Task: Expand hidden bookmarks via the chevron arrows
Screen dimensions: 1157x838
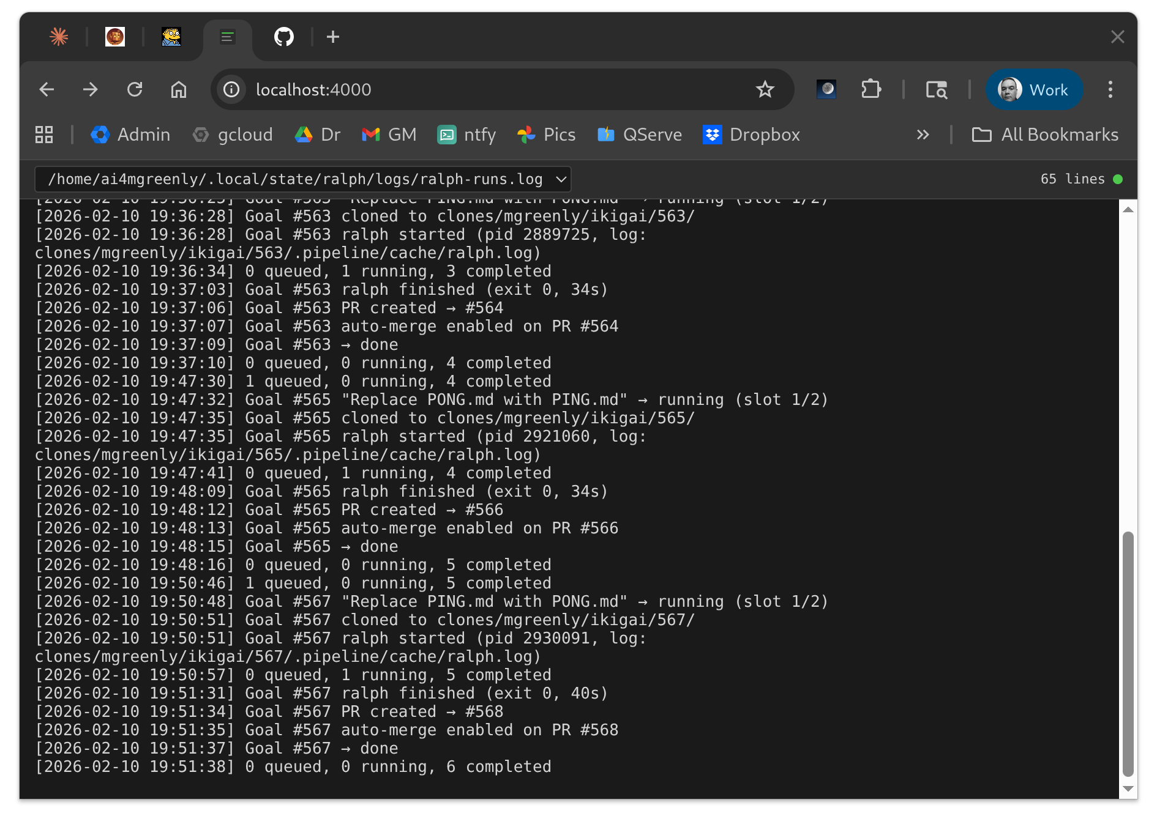Action: tap(923, 135)
